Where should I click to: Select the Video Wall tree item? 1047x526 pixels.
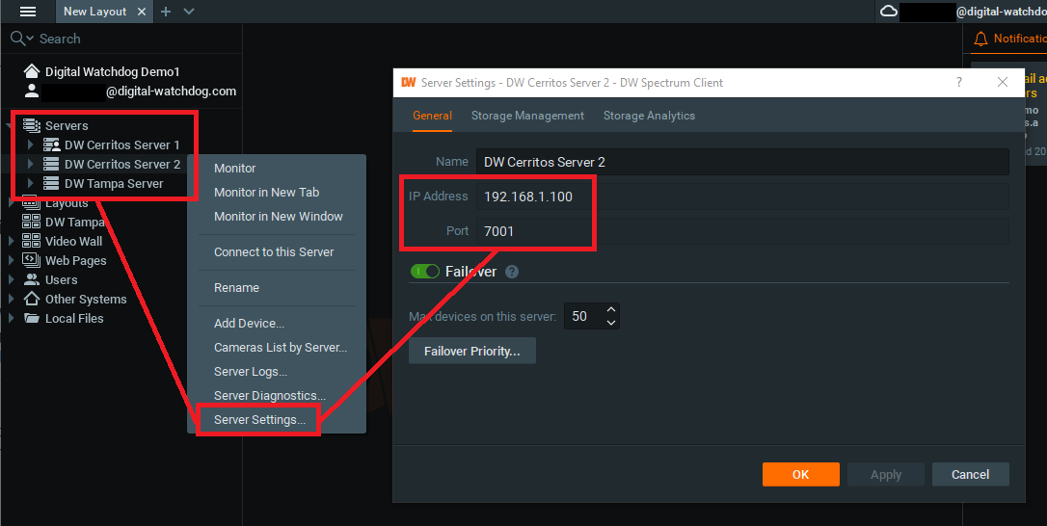73,241
